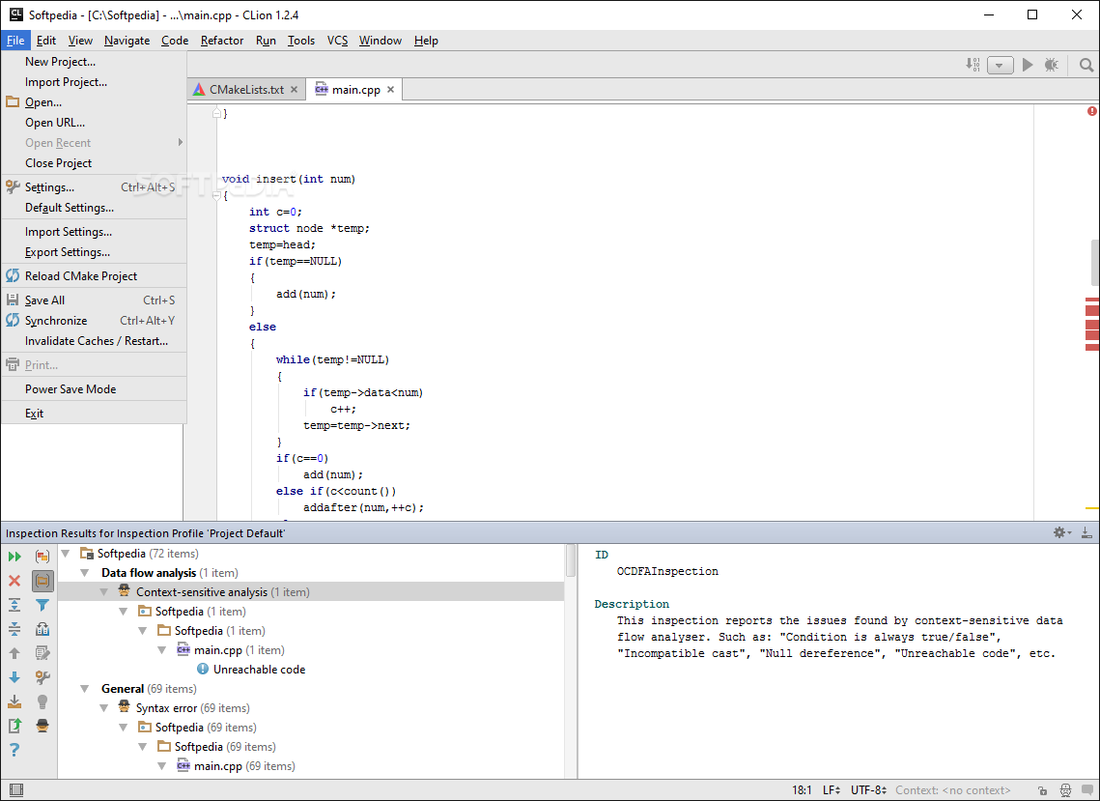Collapse all nodes in inspection tree
The height and width of the screenshot is (801, 1100).
coord(14,629)
